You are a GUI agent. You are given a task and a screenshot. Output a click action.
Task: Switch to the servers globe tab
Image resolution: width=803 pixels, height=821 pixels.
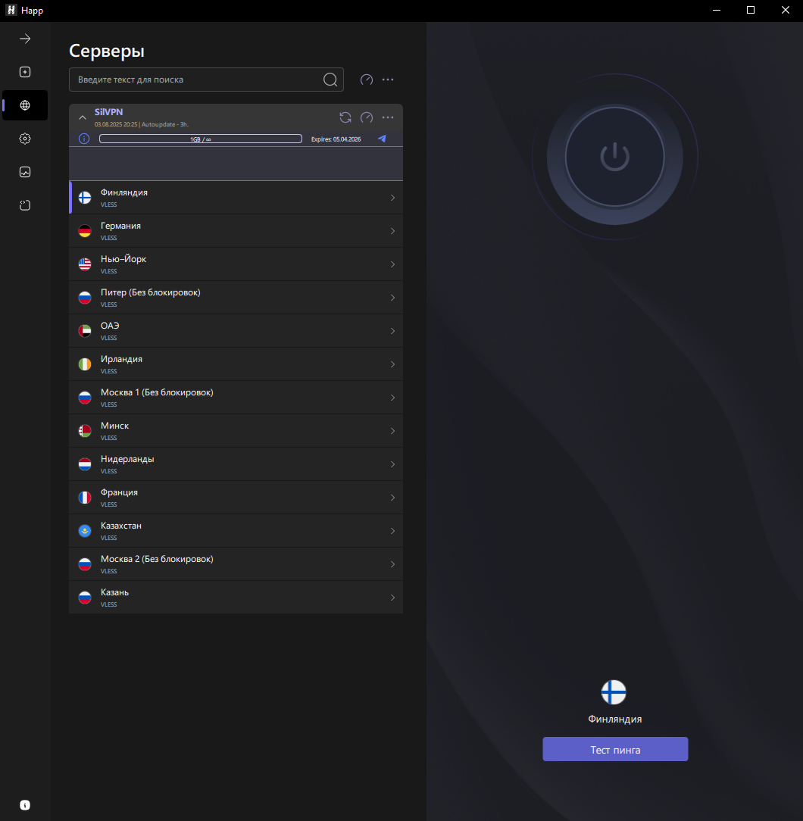coord(25,105)
